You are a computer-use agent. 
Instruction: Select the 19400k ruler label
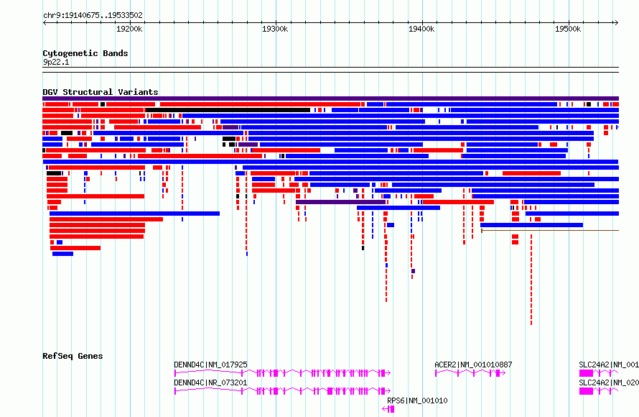421,29
